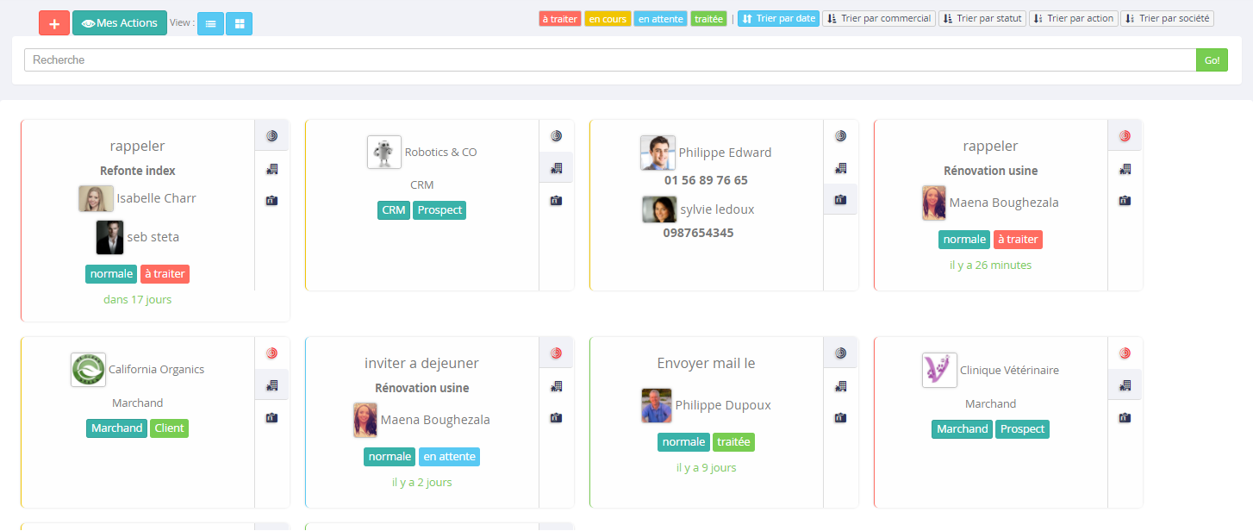
Task: Open contact badge icon on Refonte index card
Action: pos(271,201)
